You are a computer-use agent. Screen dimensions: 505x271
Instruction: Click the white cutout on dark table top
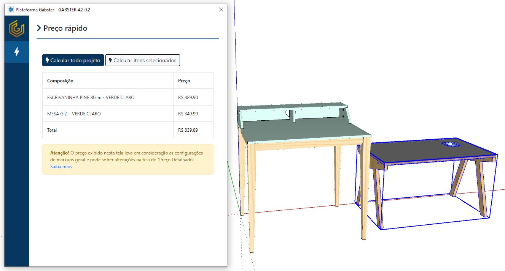point(451,145)
